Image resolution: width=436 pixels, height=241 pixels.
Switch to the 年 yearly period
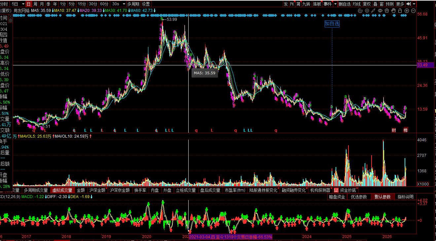[55, 4]
